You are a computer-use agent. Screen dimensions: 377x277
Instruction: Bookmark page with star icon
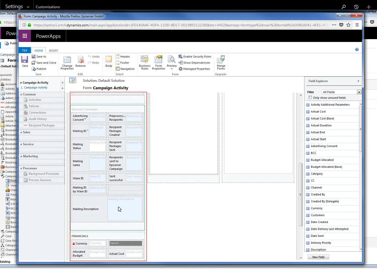pos(348,25)
